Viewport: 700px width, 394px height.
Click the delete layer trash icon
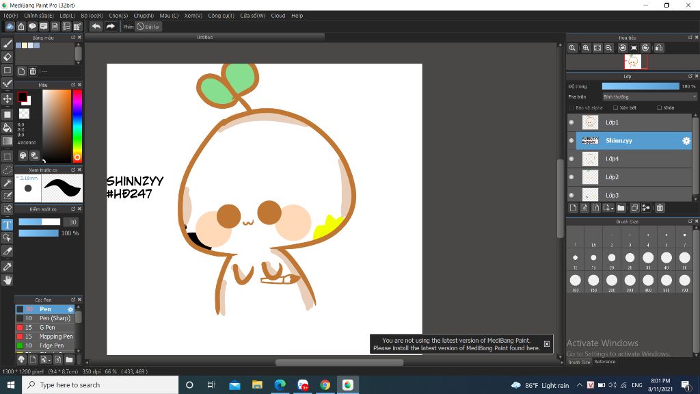tap(660, 208)
